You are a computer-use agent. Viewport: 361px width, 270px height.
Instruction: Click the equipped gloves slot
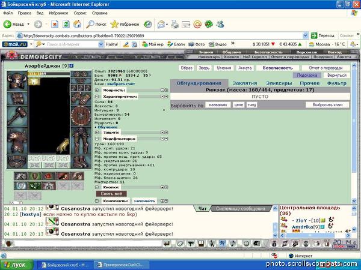tap(81, 98)
